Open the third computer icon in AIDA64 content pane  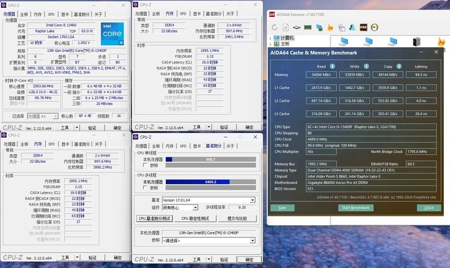click(x=392, y=42)
